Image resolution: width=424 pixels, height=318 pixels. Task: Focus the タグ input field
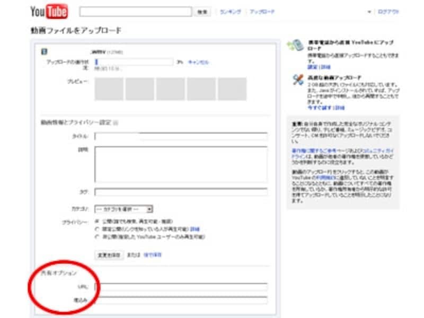[181, 192]
